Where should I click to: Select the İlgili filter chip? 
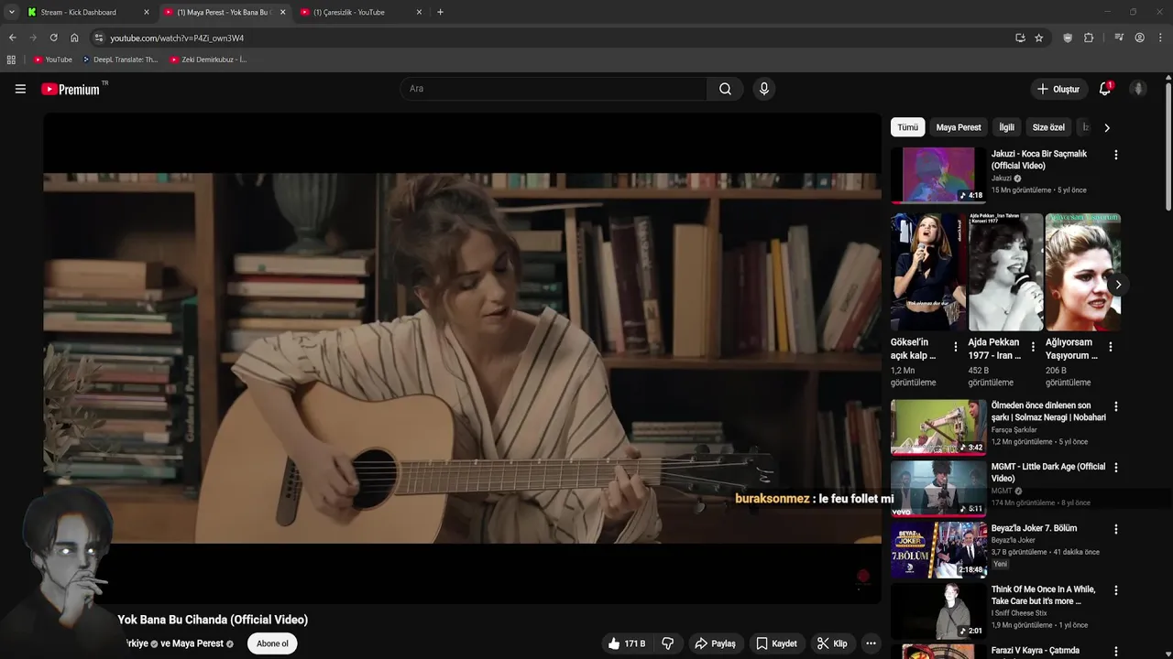click(x=1006, y=127)
